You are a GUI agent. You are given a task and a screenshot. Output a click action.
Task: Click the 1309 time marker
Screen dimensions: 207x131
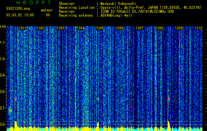[179, 28]
